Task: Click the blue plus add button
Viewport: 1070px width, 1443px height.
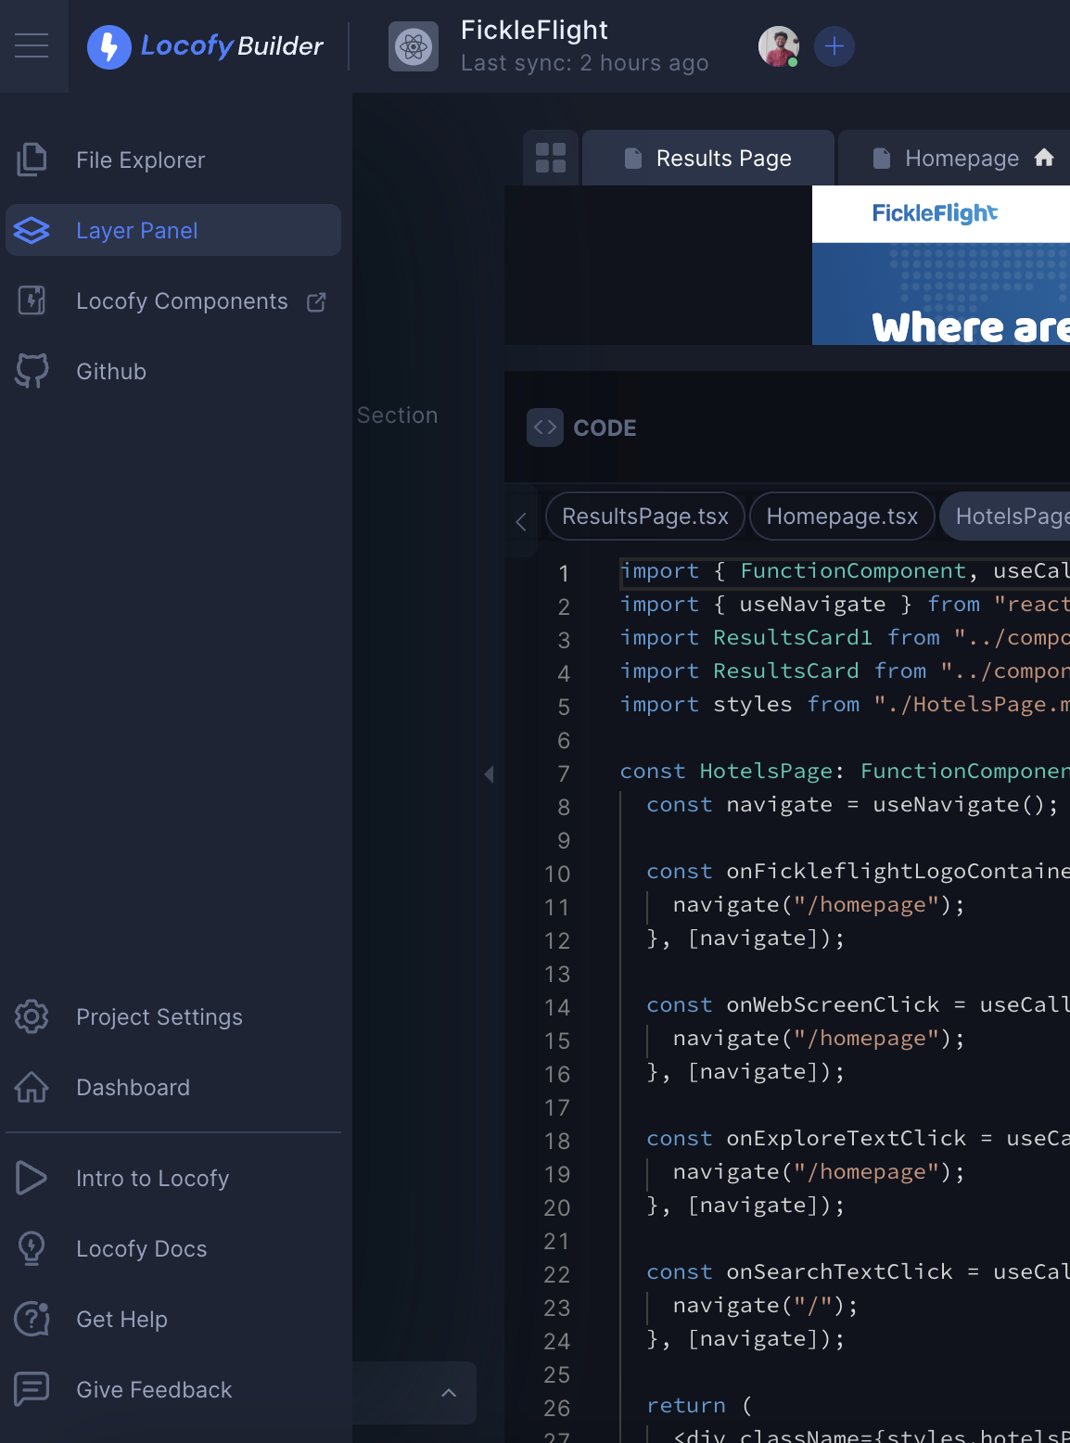Action: click(834, 46)
